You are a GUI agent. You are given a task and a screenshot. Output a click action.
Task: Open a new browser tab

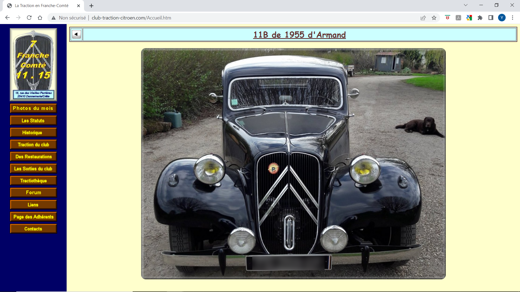click(91, 6)
